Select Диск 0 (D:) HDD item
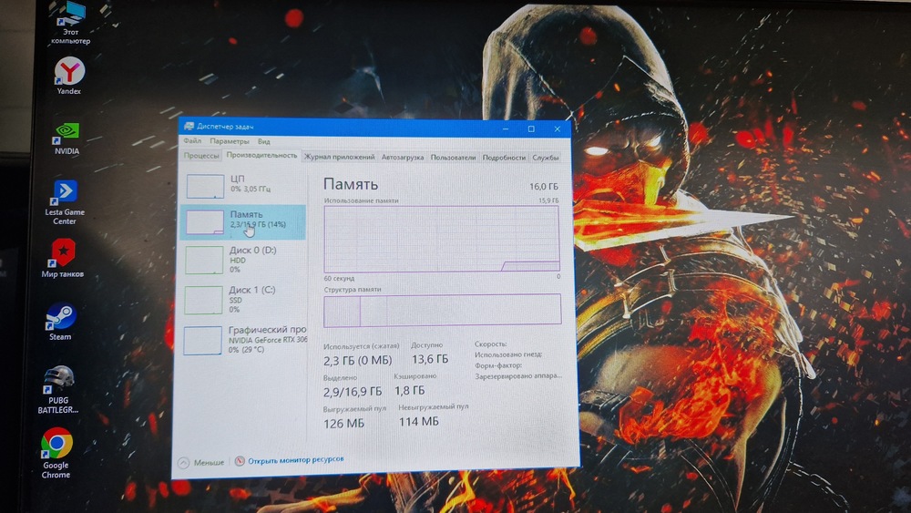 243,260
